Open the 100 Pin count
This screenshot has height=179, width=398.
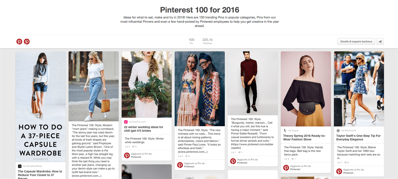191,41
